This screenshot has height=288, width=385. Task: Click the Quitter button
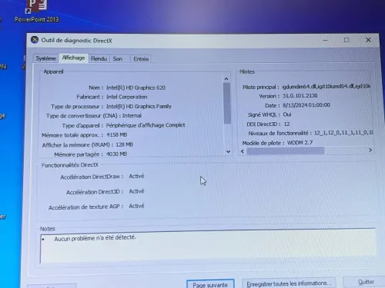(366, 282)
